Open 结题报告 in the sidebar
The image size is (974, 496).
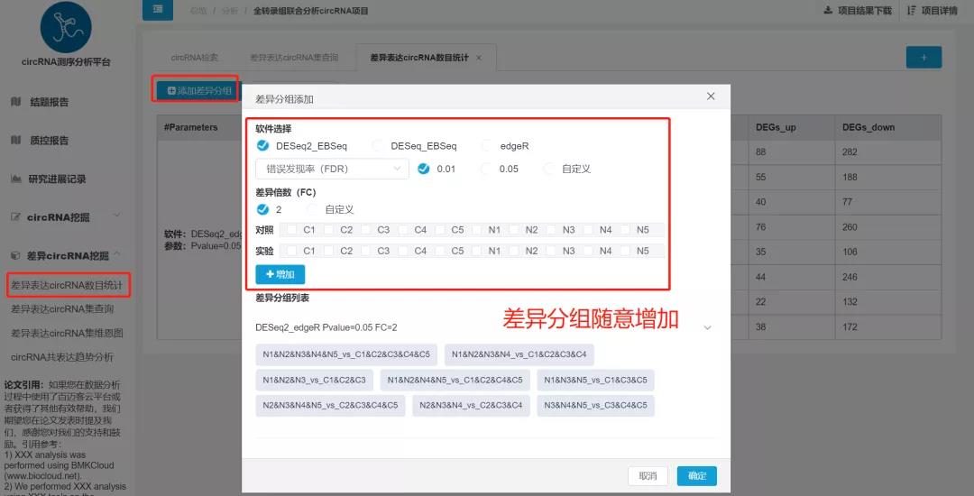click(x=48, y=102)
